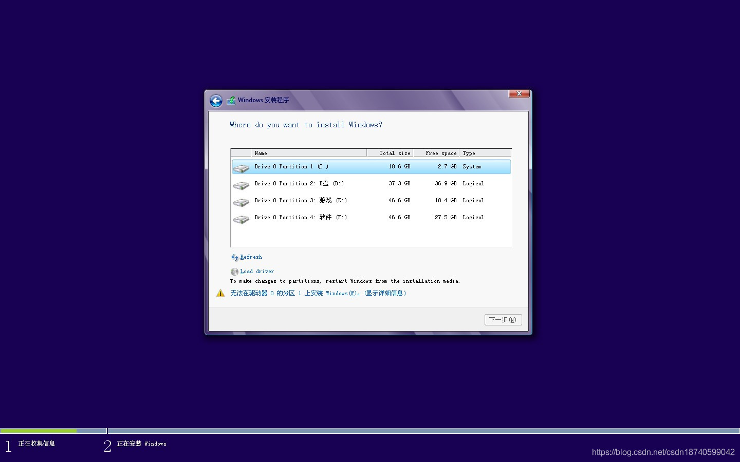Click the Logical type of partition F:

pyautogui.click(x=473, y=218)
